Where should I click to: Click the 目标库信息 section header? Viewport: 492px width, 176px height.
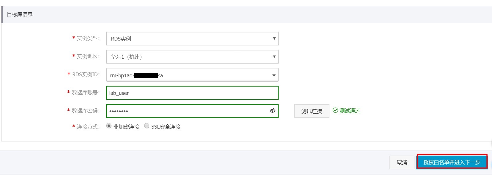point(20,14)
